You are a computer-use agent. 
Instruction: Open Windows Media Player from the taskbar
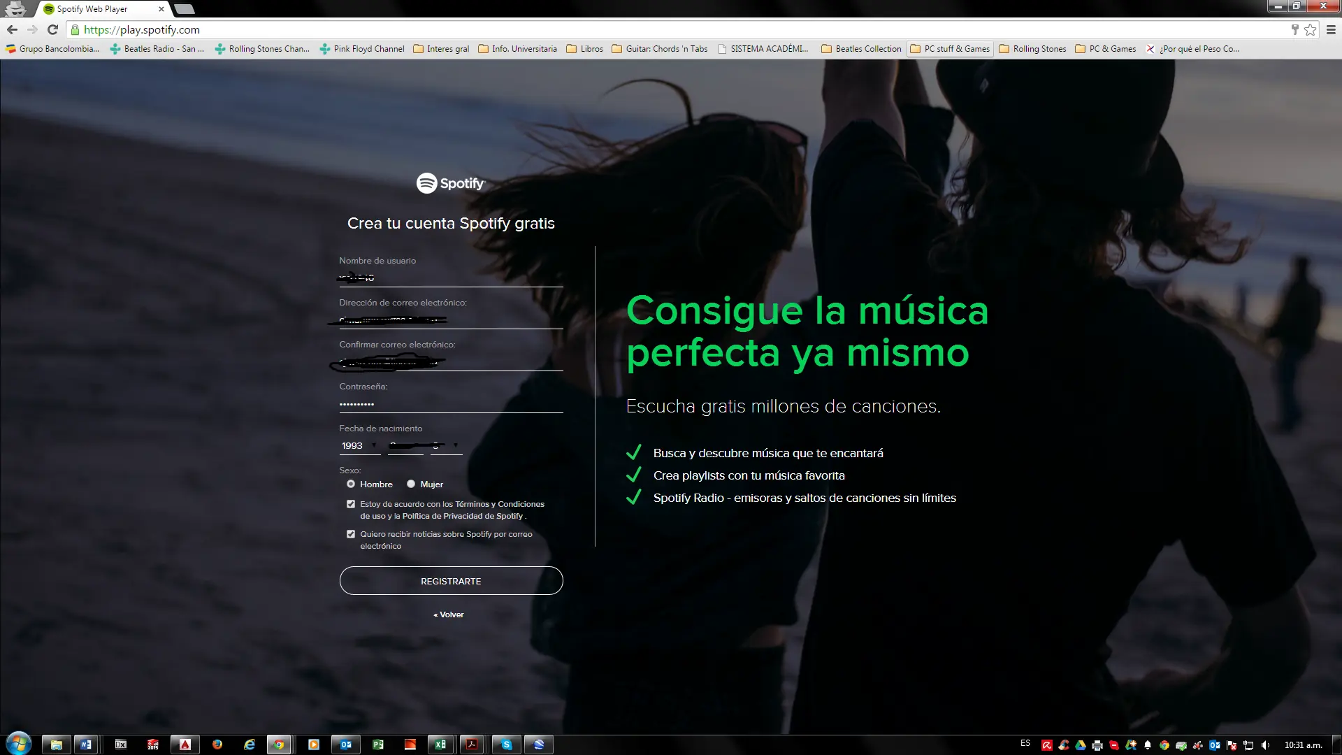(314, 745)
